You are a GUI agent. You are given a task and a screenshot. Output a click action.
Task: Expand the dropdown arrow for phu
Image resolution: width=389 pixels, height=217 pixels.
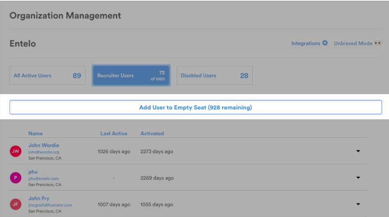358,177
